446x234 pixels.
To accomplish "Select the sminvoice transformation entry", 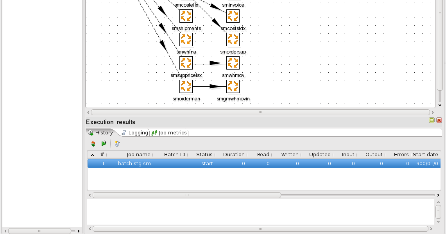I will [x=233, y=16].
